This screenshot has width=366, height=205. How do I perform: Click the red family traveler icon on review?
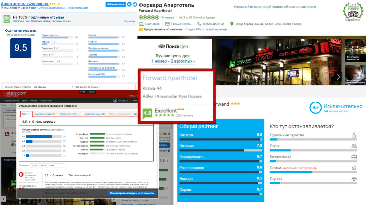click(x=21, y=174)
